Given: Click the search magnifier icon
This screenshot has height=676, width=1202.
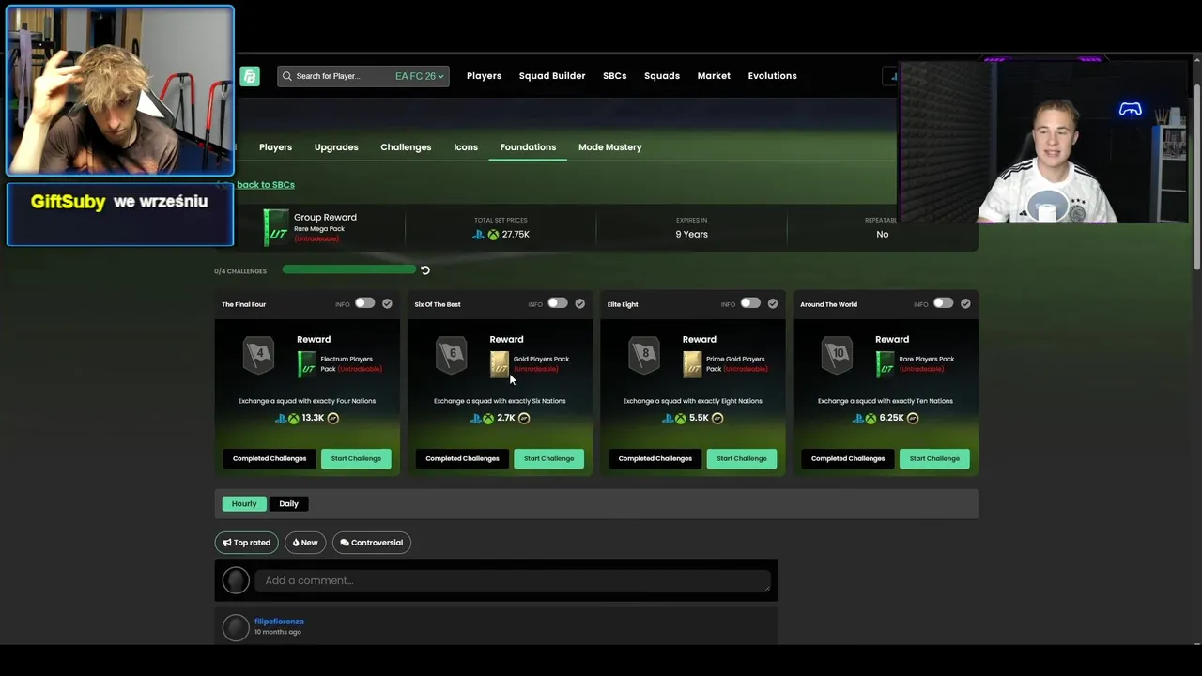Looking at the screenshot, I should pyautogui.click(x=286, y=76).
